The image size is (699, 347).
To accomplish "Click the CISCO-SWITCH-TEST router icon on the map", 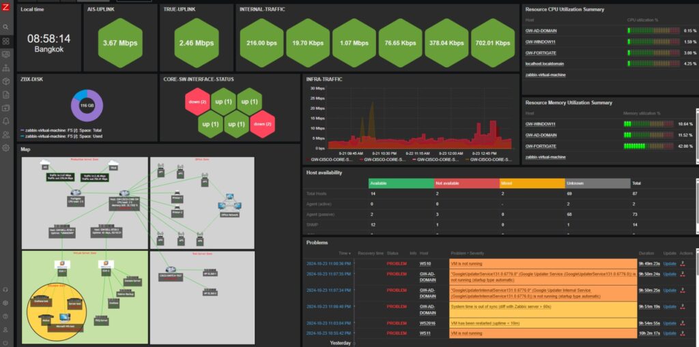I will [x=170, y=269].
